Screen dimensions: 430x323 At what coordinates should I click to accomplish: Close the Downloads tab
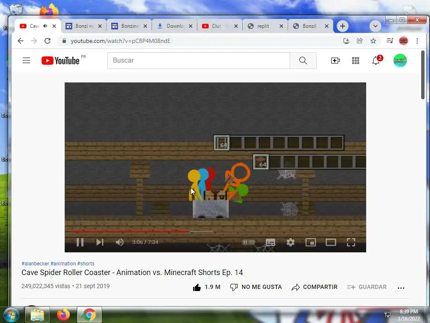tap(191, 26)
